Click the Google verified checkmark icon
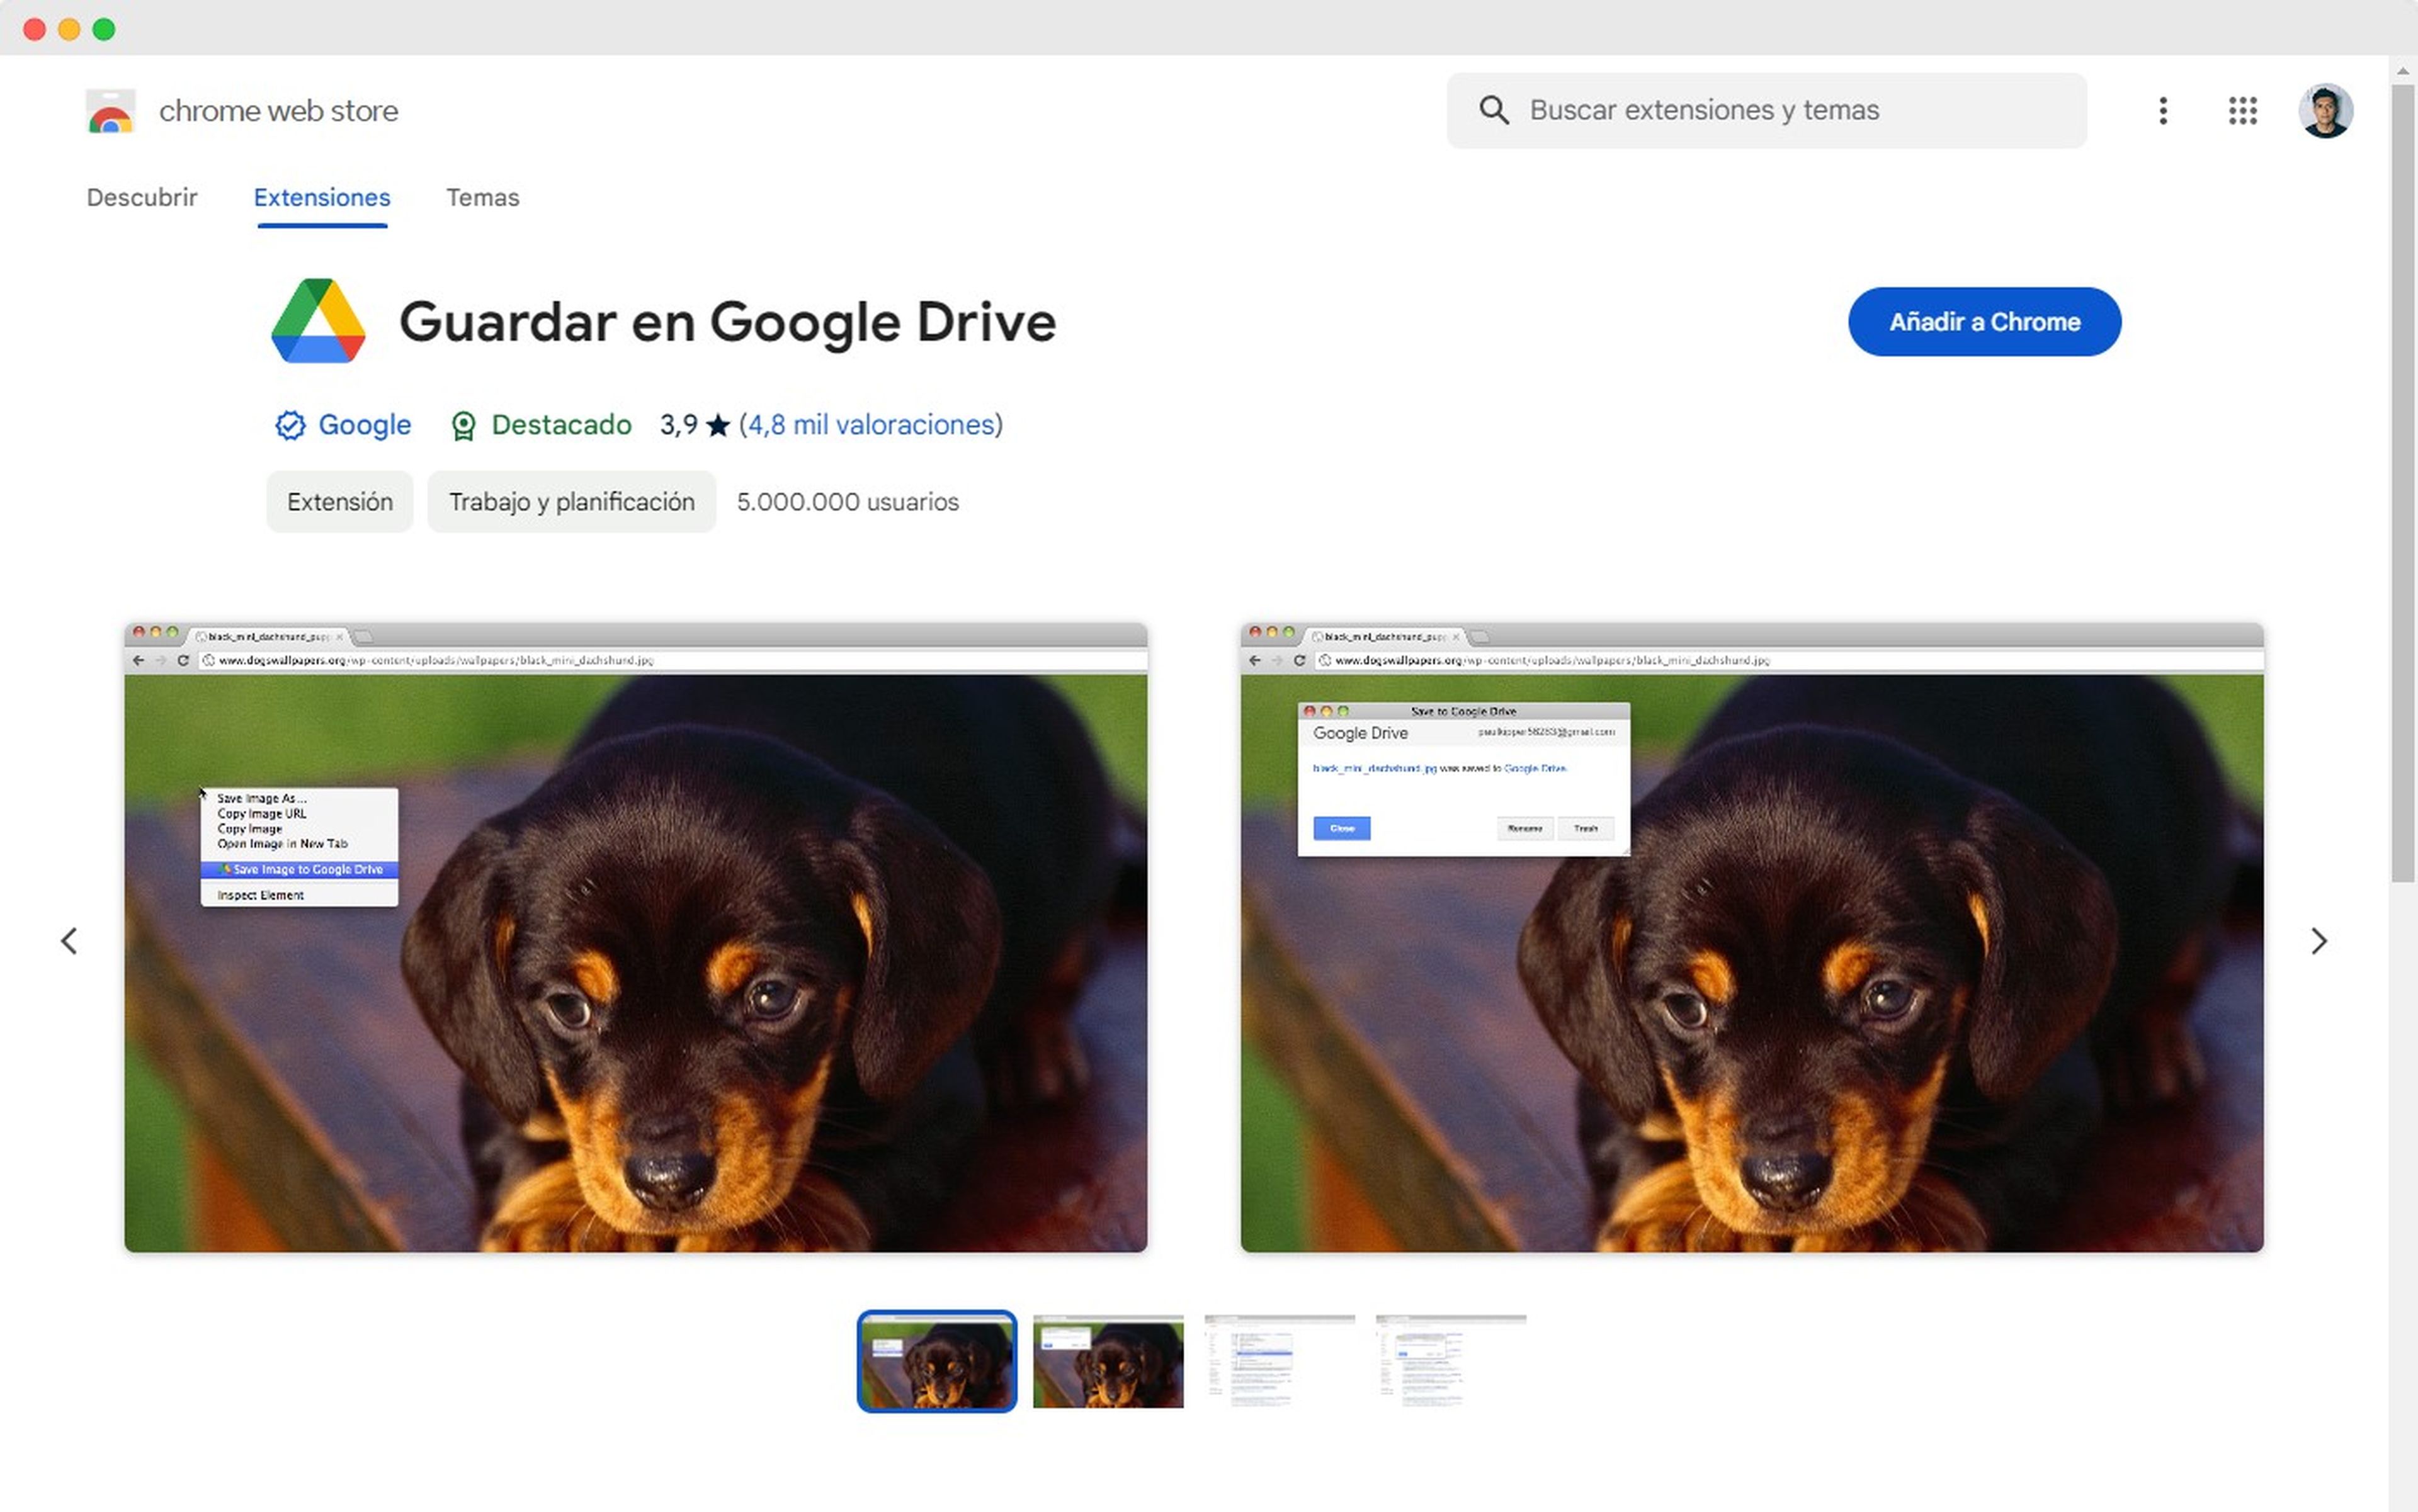Image resolution: width=2418 pixels, height=1512 pixels. (x=289, y=425)
